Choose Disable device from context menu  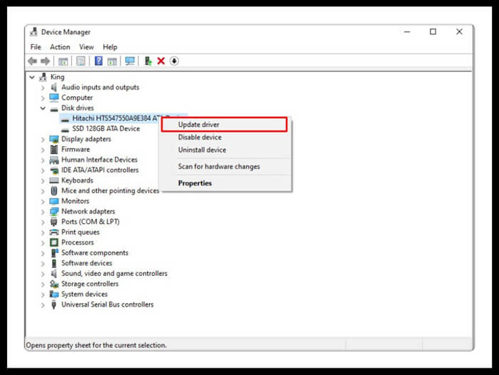(225, 137)
